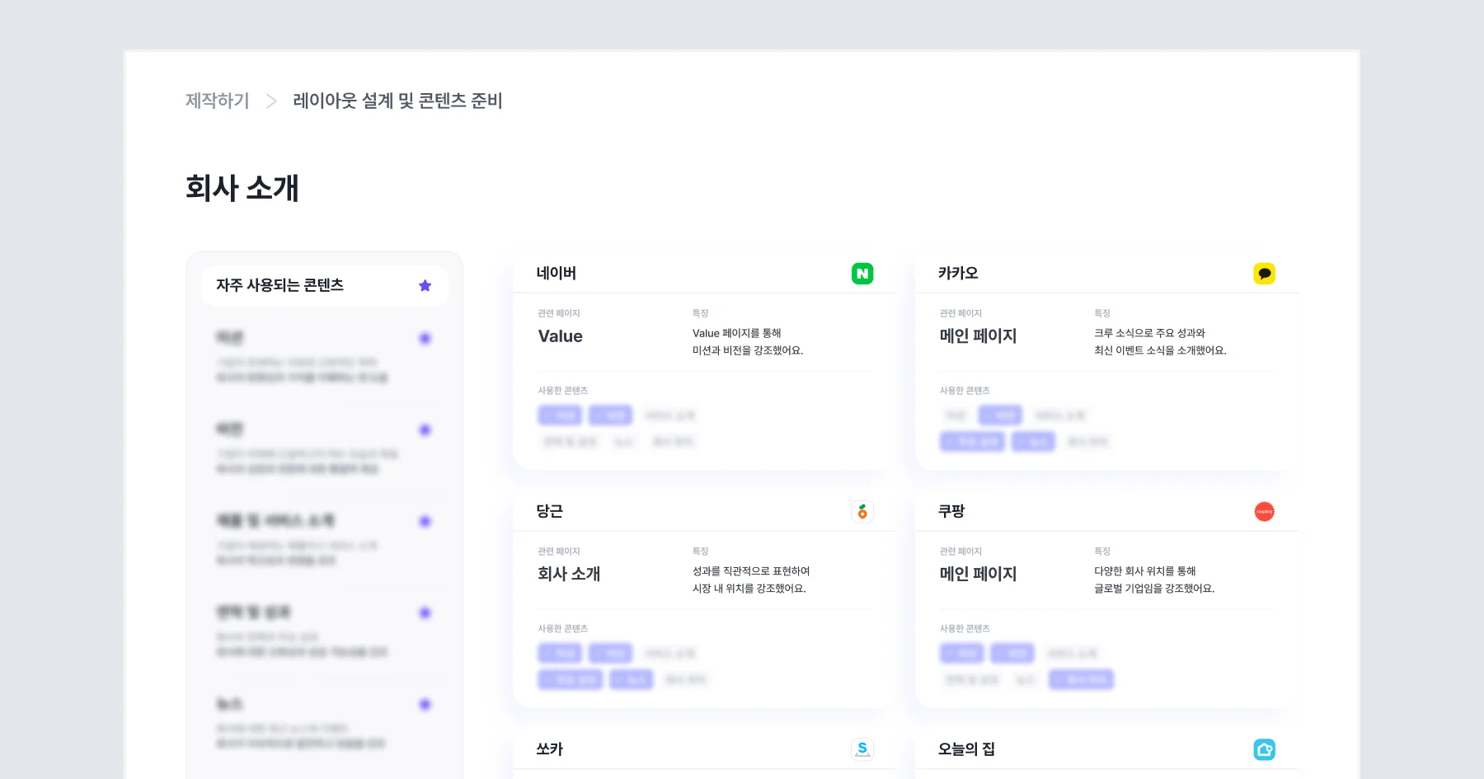
Task: Click the star icon beside 자주 사용되는 콘텐츠
Action: point(425,284)
